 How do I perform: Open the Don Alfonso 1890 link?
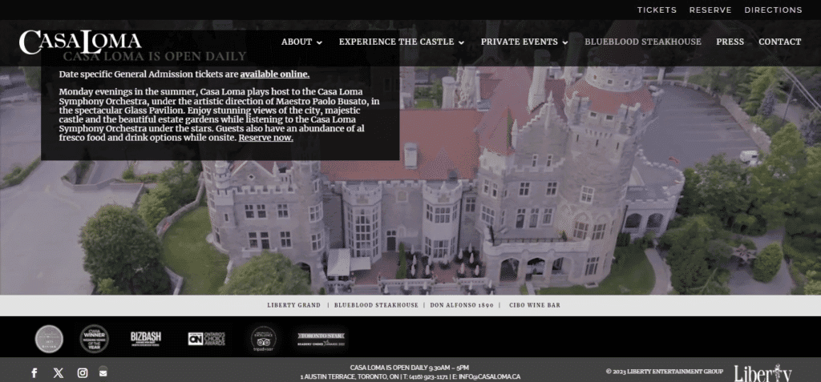coord(462,305)
